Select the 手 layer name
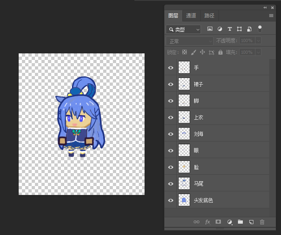 pos(196,68)
